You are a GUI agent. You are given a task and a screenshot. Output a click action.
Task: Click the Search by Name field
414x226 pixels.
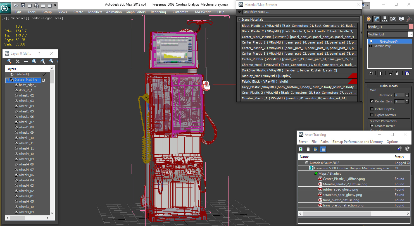[302, 12]
